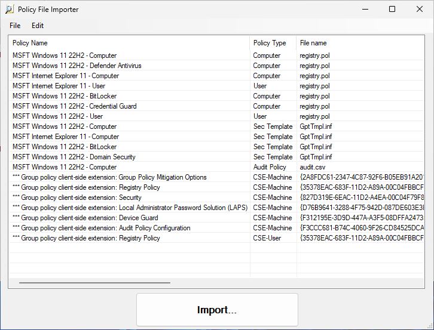Click GUID starting with {F3CCC681-B74C
The height and width of the screenshot is (330, 434).
click(x=362, y=228)
